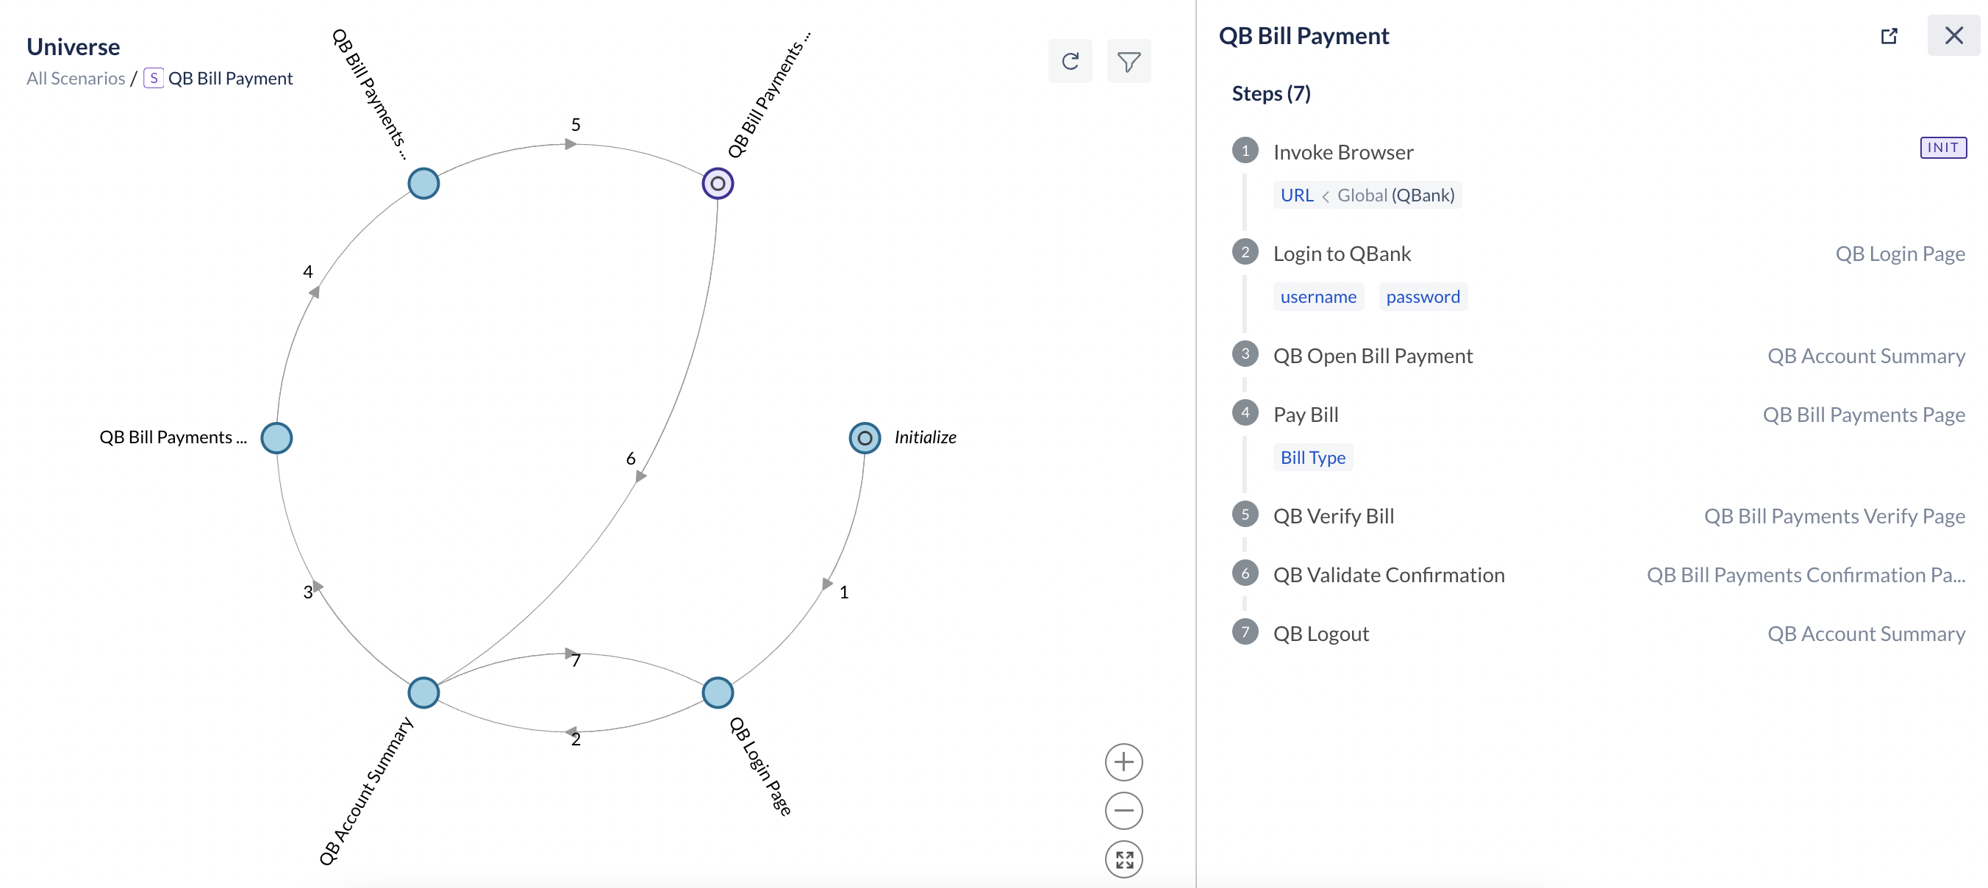1988x888 pixels.
Task: Zoom out with the minus icon
Action: (1123, 811)
